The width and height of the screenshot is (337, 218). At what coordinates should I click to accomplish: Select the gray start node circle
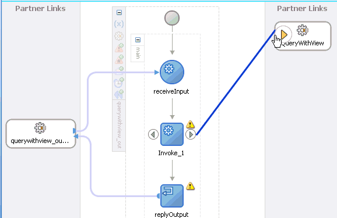pos(172,18)
